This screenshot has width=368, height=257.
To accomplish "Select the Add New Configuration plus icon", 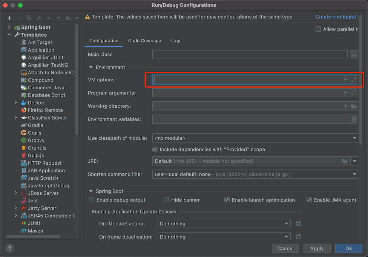I will click(x=9, y=18).
